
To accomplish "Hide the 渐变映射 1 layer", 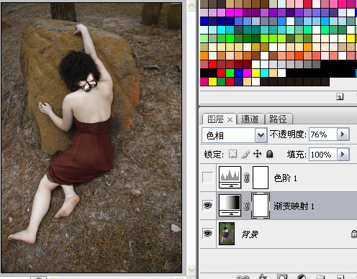I will coord(208,206).
